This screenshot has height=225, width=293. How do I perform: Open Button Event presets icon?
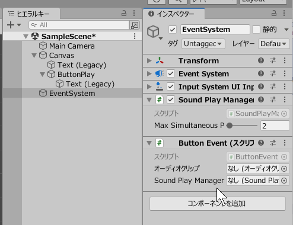pos(273,143)
